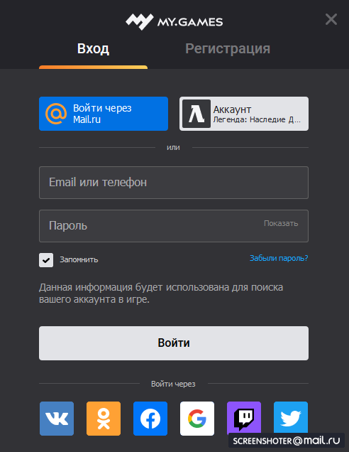This screenshot has width=349, height=452.
Task: Click the Twitter bird icon
Action: click(291, 417)
